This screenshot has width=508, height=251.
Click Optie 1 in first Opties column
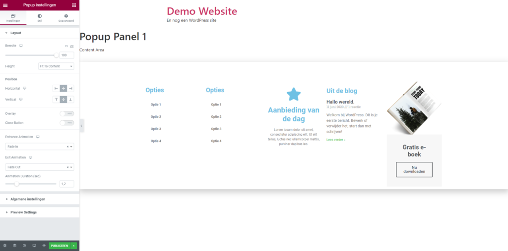click(x=156, y=104)
